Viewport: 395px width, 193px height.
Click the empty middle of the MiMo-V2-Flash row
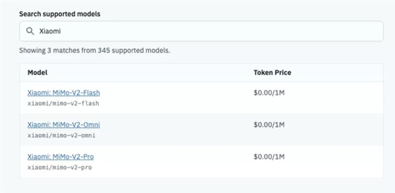(x=176, y=97)
